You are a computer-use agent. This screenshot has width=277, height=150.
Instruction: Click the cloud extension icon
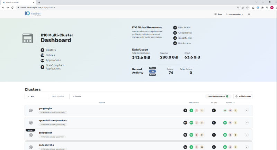point(253,8)
